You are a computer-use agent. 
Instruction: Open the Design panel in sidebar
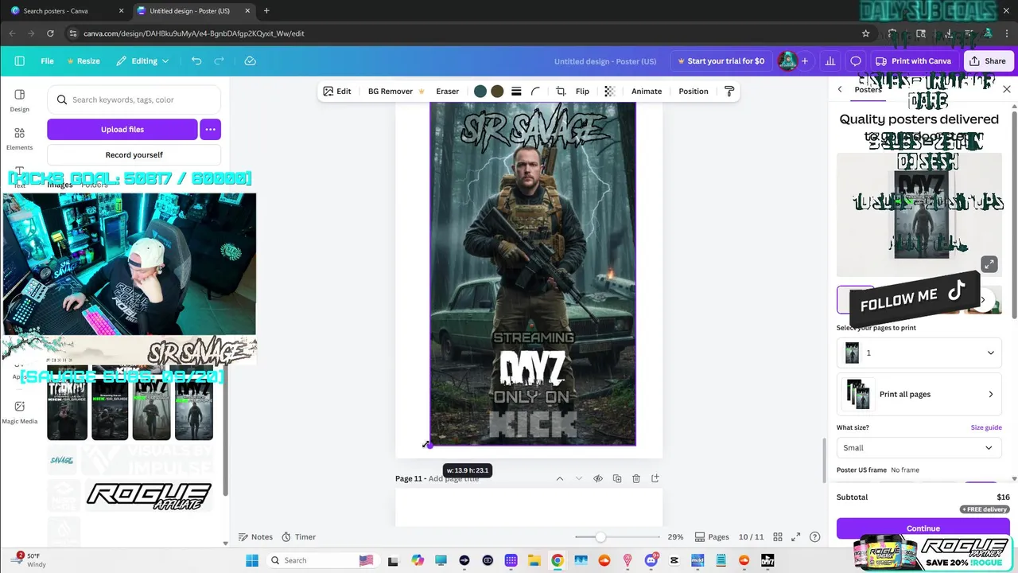(19, 100)
